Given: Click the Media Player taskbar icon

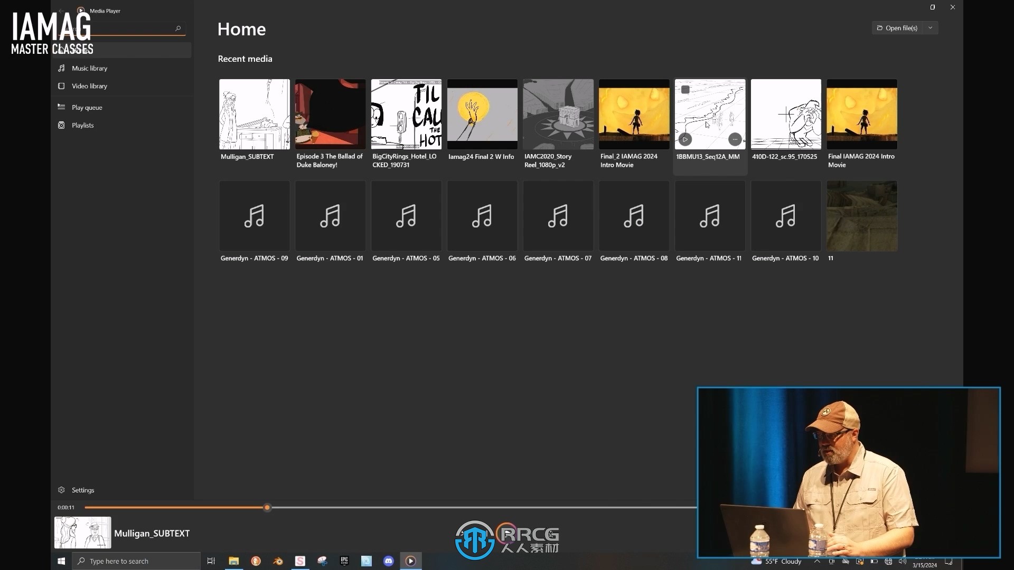Looking at the screenshot, I should point(411,561).
